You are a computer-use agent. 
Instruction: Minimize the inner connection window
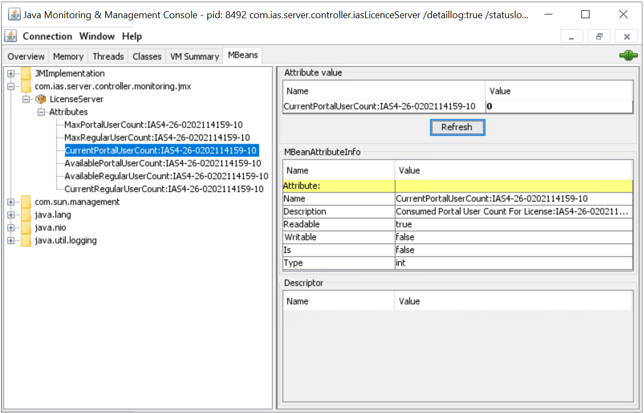pos(571,36)
